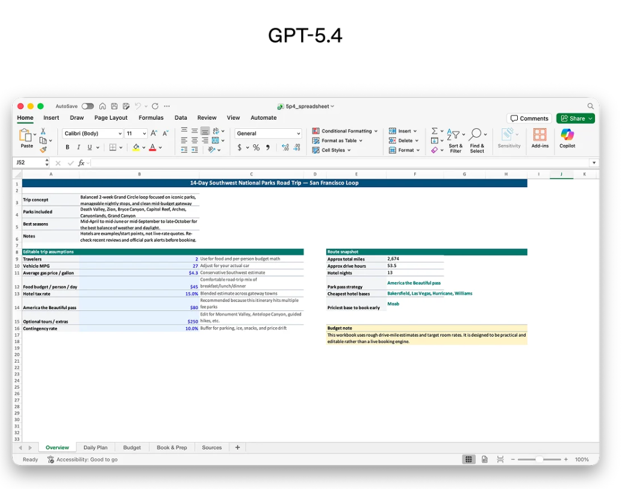Open the Formulas ribbon tab
The height and width of the screenshot is (489, 622).
(151, 118)
